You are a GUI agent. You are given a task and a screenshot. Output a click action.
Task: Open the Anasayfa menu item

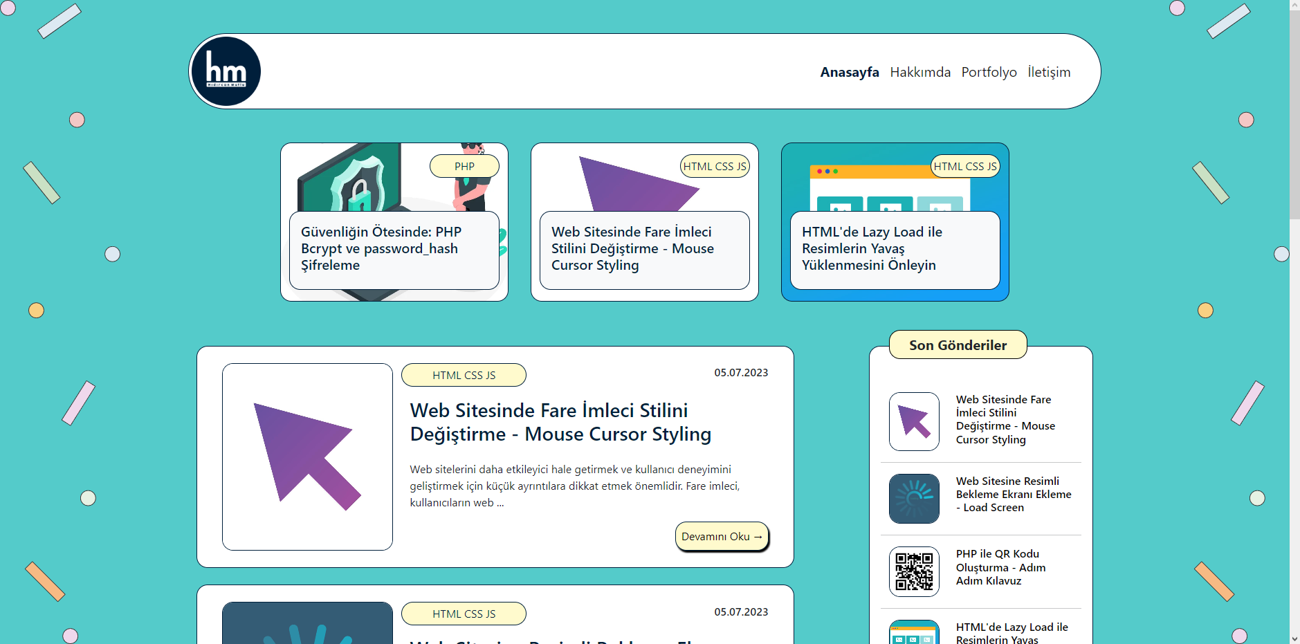pos(849,72)
